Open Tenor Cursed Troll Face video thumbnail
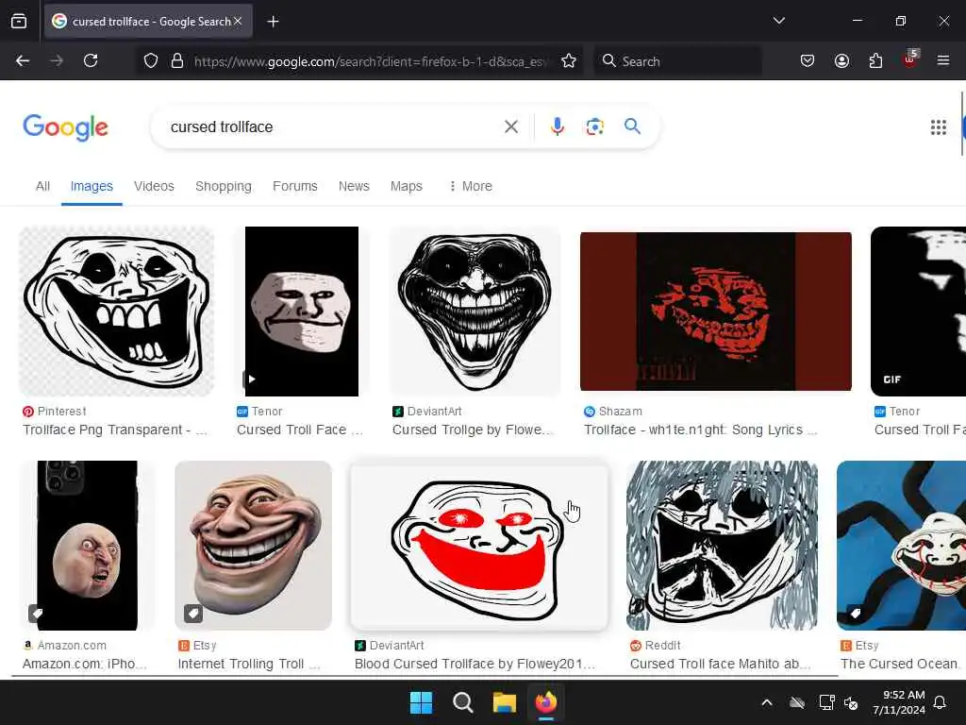The height and width of the screenshot is (725, 966). pyautogui.click(x=302, y=312)
